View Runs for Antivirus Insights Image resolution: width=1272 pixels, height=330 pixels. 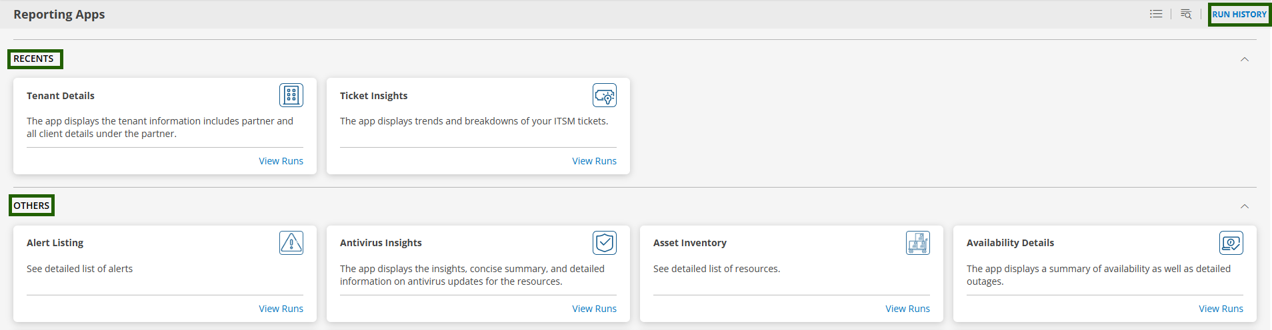(x=594, y=309)
